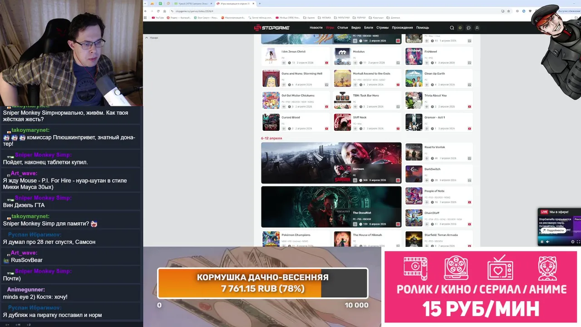Expand live mini player to fullscreen
Viewport: 581px width, 327px height.
[x=578, y=242]
